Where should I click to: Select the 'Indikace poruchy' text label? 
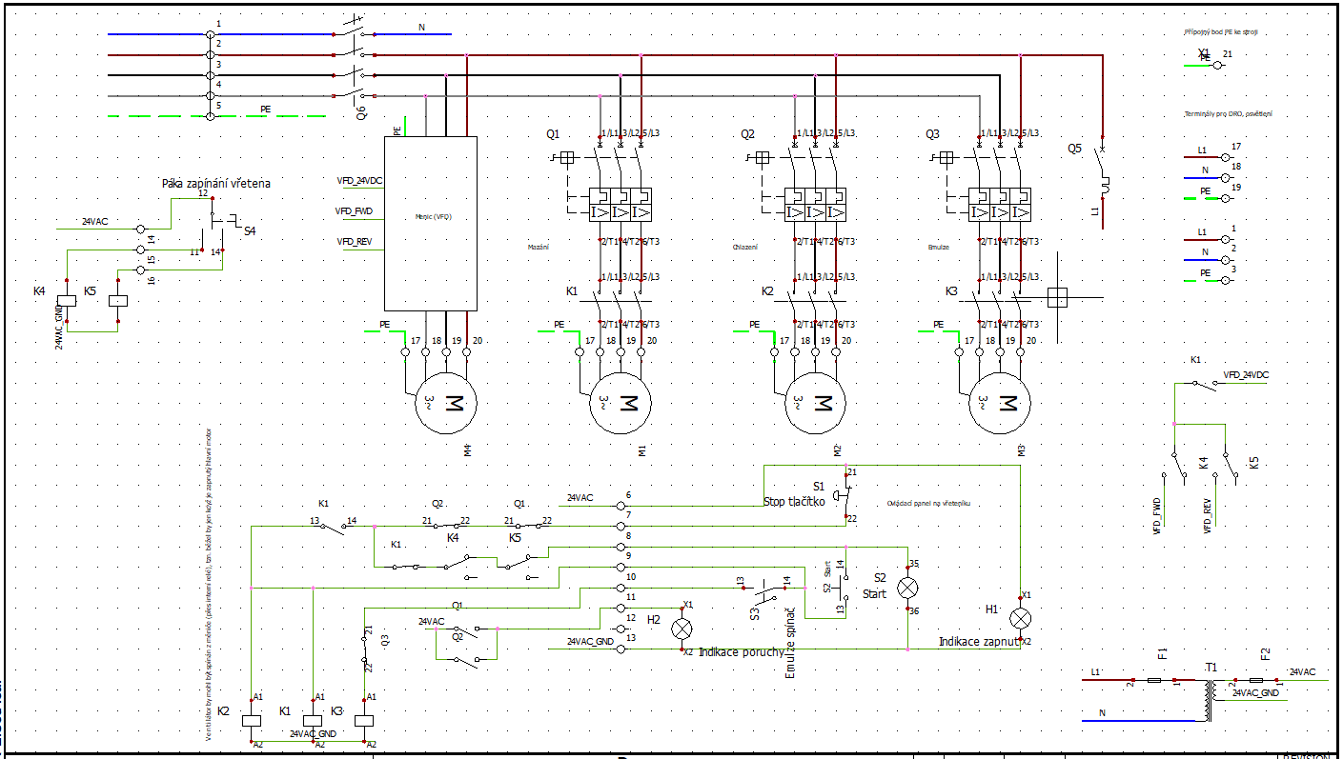741,652
